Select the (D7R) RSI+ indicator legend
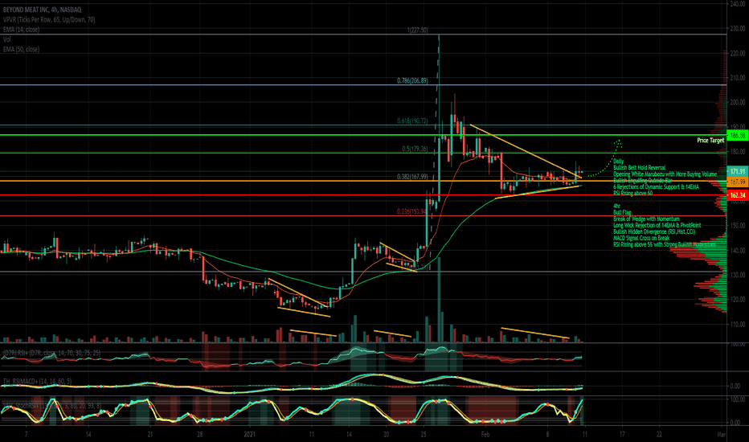Viewport: 749px width, 442px height. pyautogui.click(x=51, y=353)
